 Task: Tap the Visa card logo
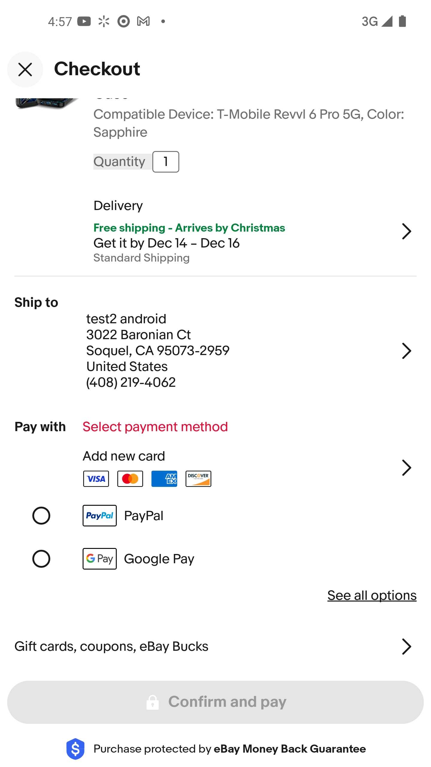[96, 478]
